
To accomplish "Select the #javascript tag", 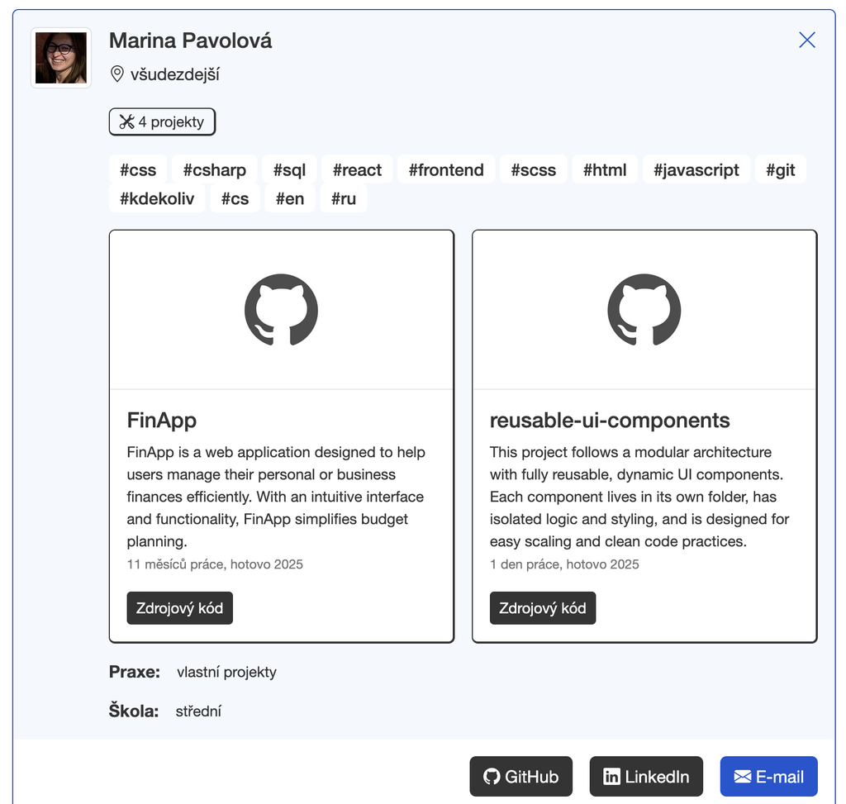I will coord(696,170).
